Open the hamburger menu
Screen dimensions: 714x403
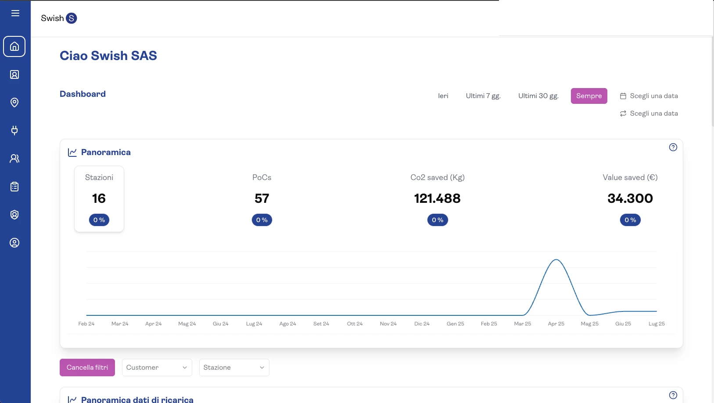click(15, 13)
